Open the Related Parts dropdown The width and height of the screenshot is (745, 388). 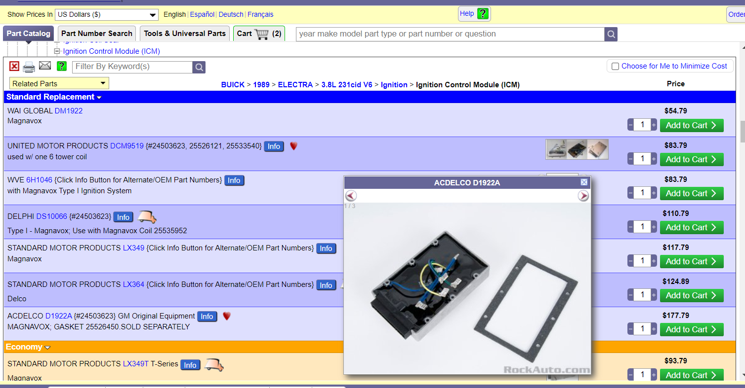[59, 83]
